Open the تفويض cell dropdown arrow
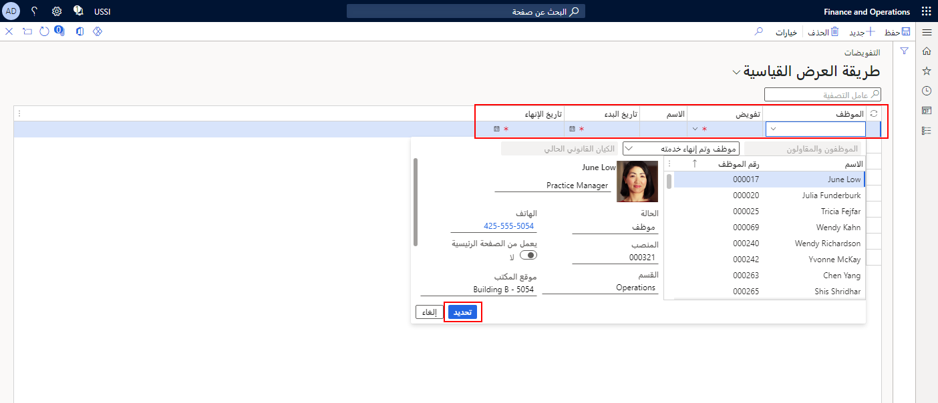The width and height of the screenshot is (938, 403). (695, 129)
